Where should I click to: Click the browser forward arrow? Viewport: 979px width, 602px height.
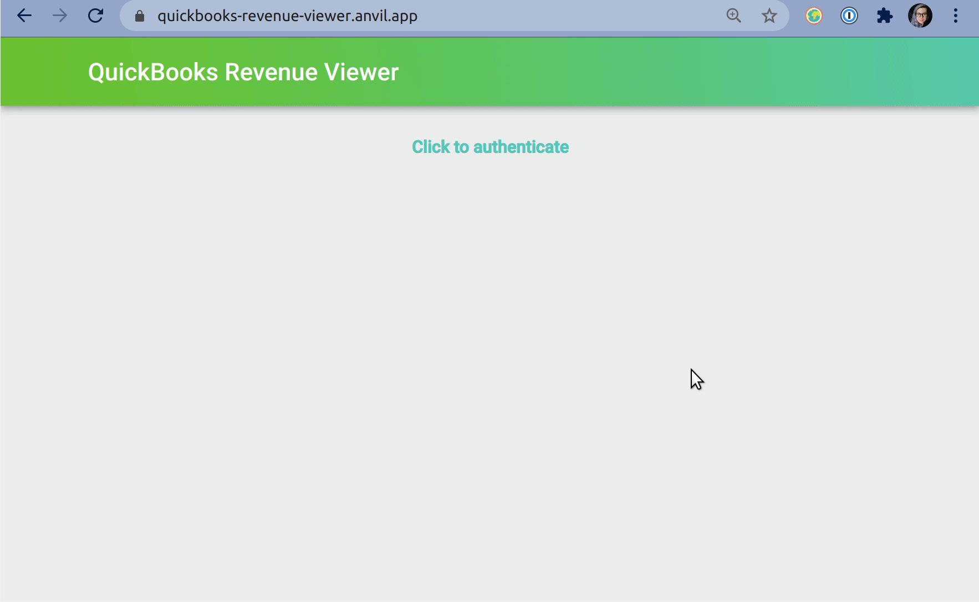pyautogui.click(x=60, y=16)
